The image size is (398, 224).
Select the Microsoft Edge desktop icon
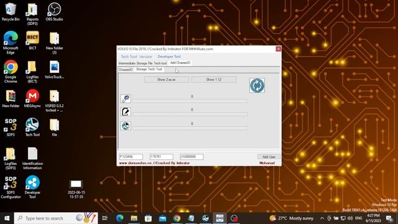coord(11,43)
